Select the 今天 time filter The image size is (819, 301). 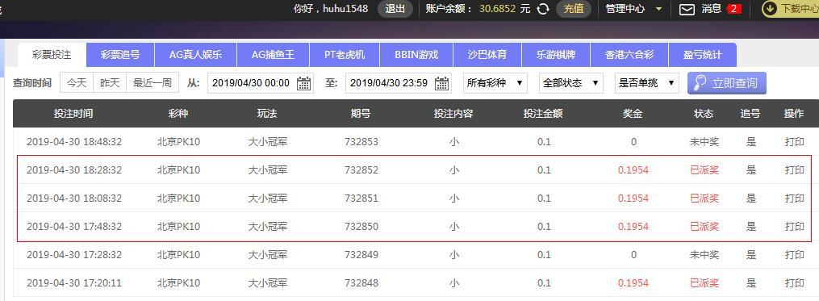click(77, 83)
